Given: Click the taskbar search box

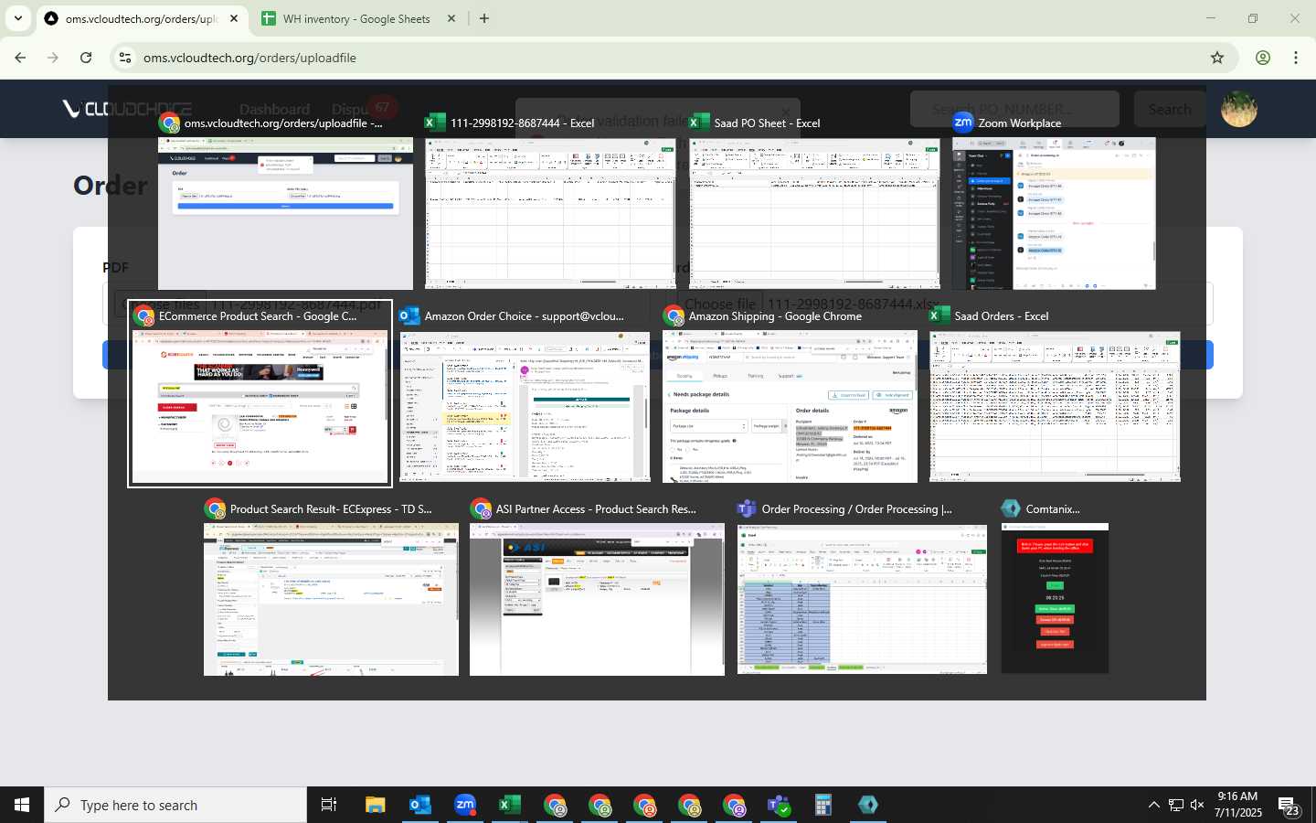Looking at the screenshot, I should 175,805.
